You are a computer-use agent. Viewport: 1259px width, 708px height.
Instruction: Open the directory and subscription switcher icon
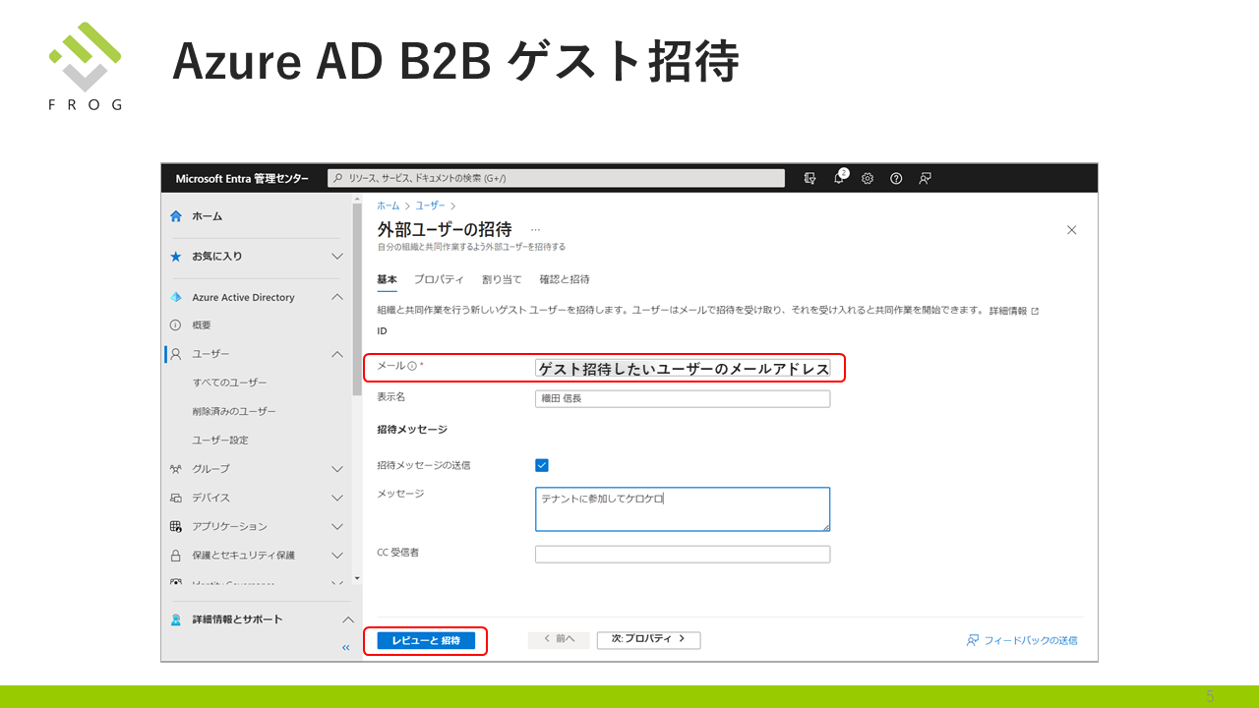tap(809, 178)
